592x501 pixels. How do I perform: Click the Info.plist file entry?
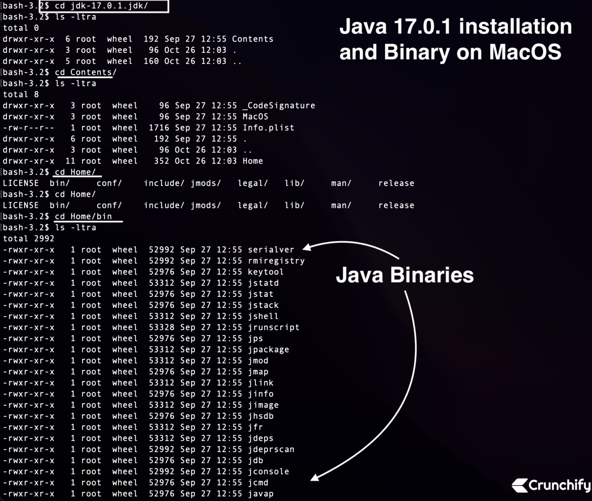click(x=268, y=128)
